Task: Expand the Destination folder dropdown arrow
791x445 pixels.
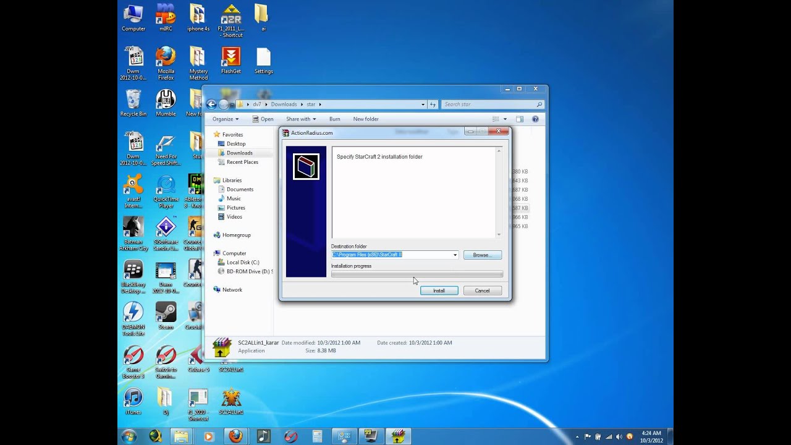Action: click(455, 255)
